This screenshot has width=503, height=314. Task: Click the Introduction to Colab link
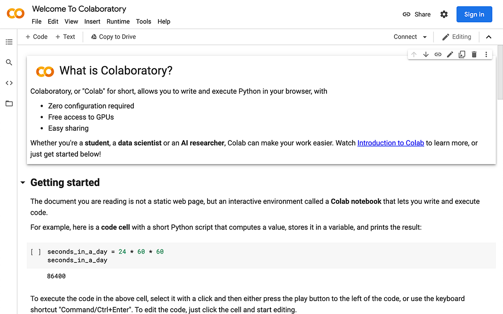[391, 143]
